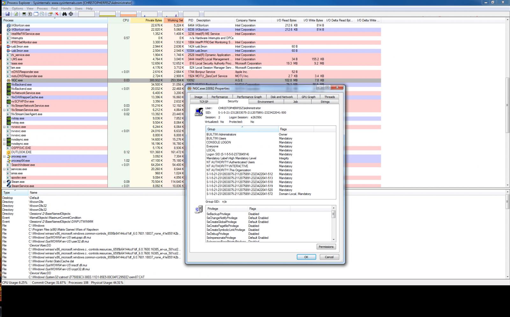This screenshot has height=317, width=510.
Task: Click the OUTLOOK.EXE process icon
Action: pos(9,152)
